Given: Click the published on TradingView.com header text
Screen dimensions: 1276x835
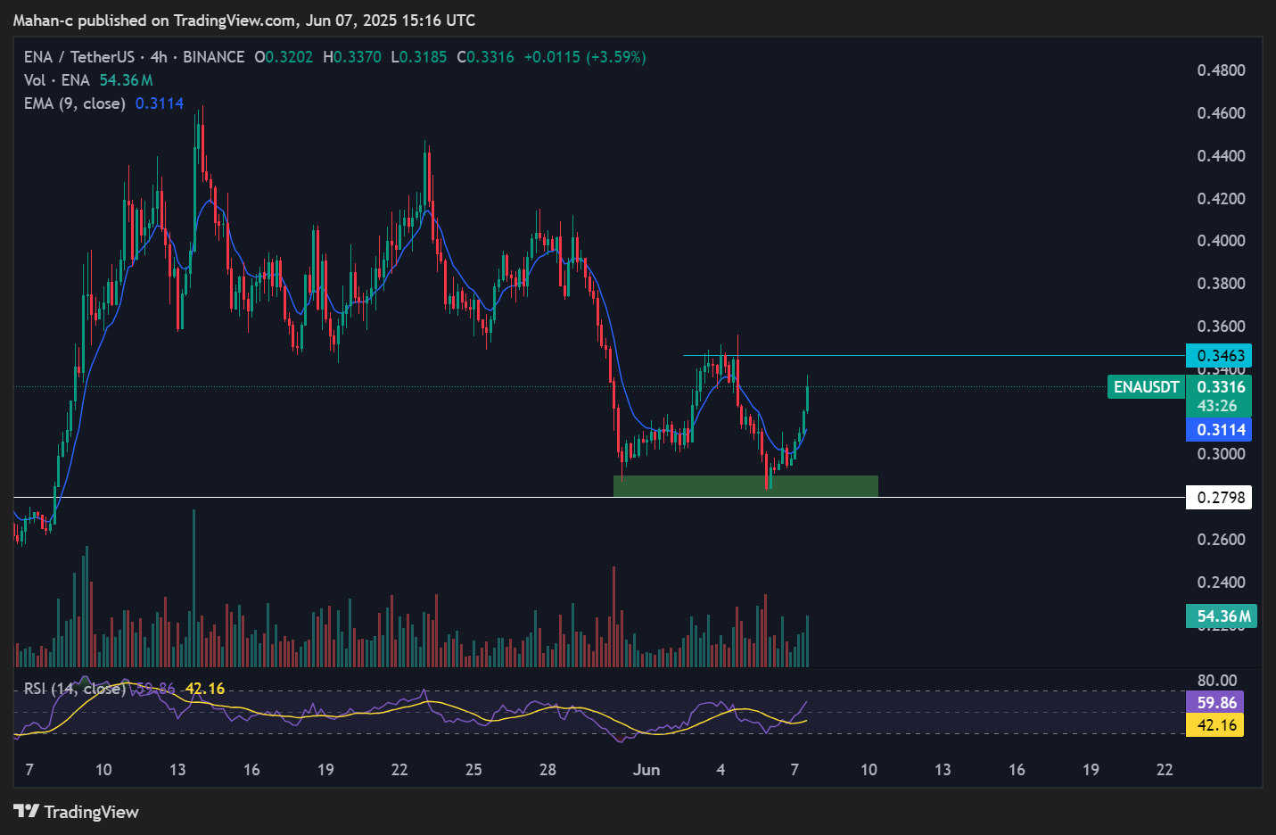Looking at the screenshot, I should click(x=243, y=20).
